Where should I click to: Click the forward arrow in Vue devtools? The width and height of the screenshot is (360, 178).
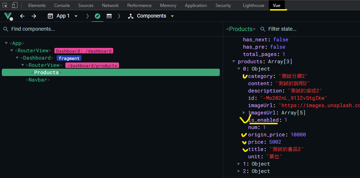34,16
